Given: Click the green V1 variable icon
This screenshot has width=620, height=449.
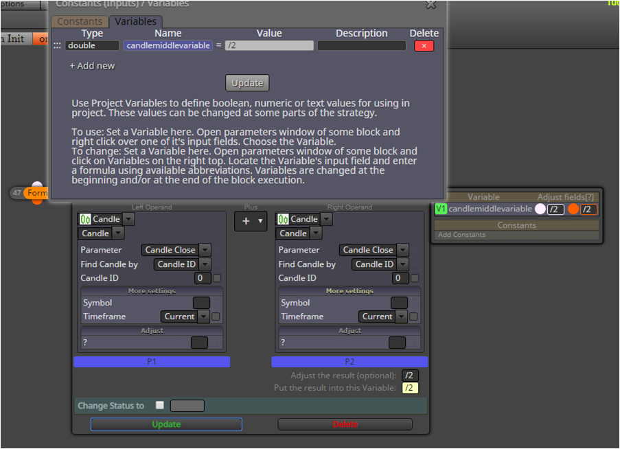Looking at the screenshot, I should tap(441, 209).
